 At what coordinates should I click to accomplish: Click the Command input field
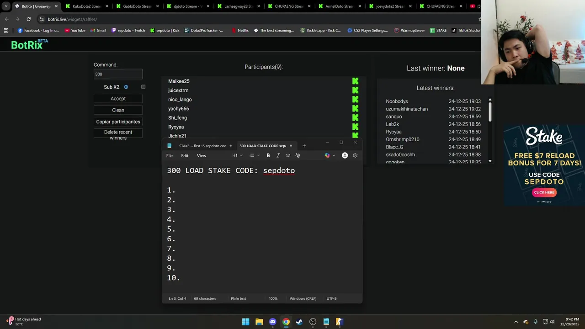(118, 74)
